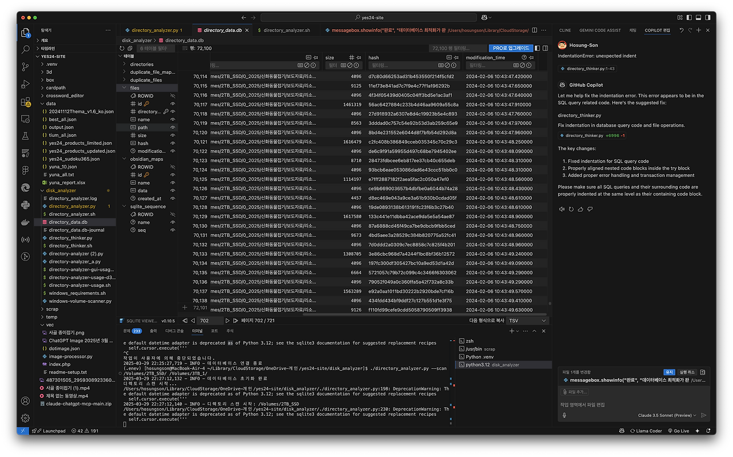Open the Python icon in activity bar
Screen dimensions: 733x457
[25, 205]
